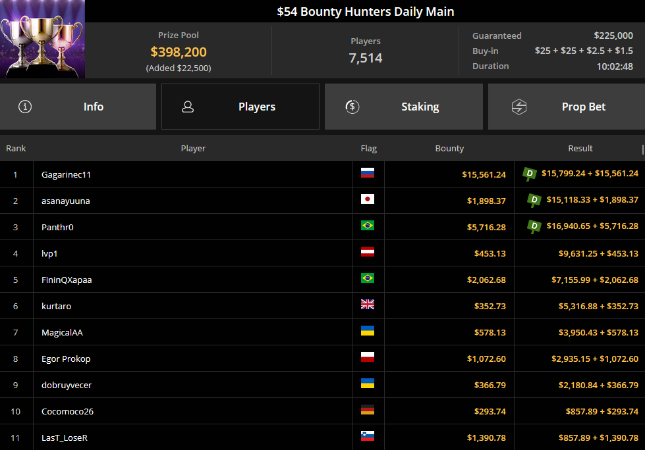This screenshot has width=645, height=450.
Task: Sort by the Player column header
Action: (193, 148)
